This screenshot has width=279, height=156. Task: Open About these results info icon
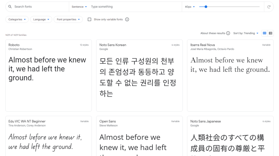pyautogui.click(x=228, y=33)
